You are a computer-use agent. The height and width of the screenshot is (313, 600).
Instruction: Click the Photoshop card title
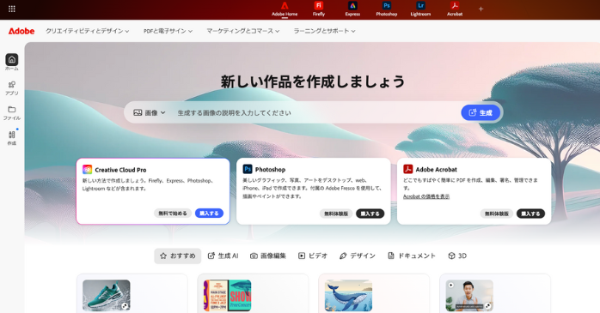pyautogui.click(x=270, y=170)
